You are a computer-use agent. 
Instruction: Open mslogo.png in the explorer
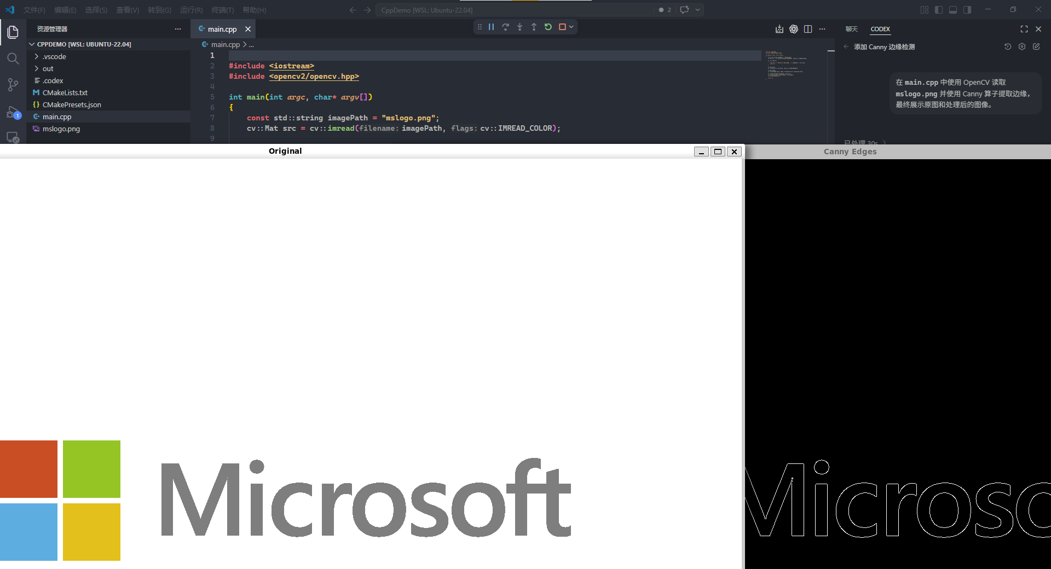point(61,129)
